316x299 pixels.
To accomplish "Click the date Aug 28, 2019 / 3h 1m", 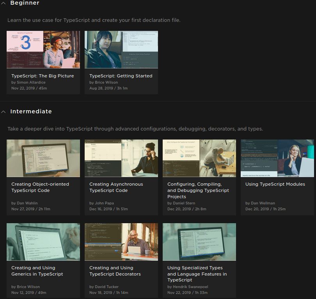I will click(x=108, y=88).
